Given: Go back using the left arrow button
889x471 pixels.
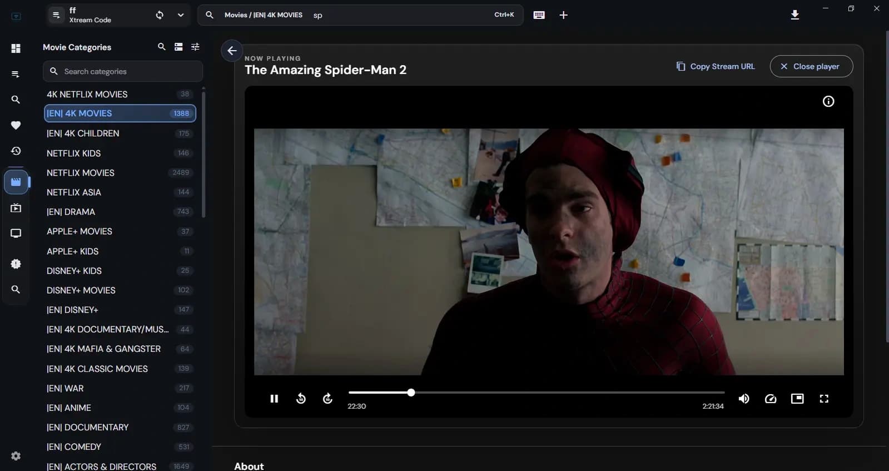Looking at the screenshot, I should (x=232, y=51).
